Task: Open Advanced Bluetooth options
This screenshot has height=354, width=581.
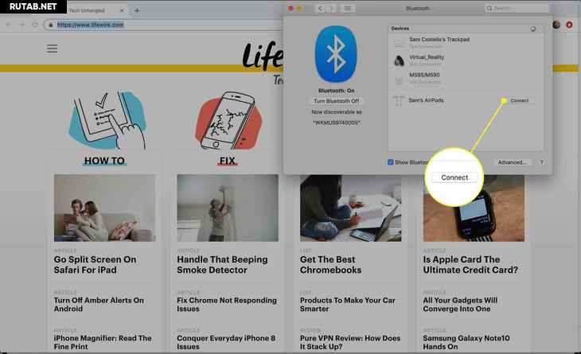Action: pyautogui.click(x=512, y=162)
